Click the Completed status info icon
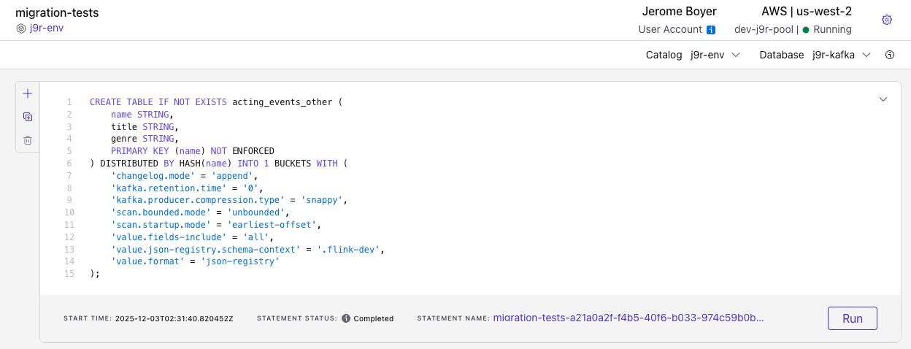This screenshot has width=911, height=349. pyautogui.click(x=346, y=318)
